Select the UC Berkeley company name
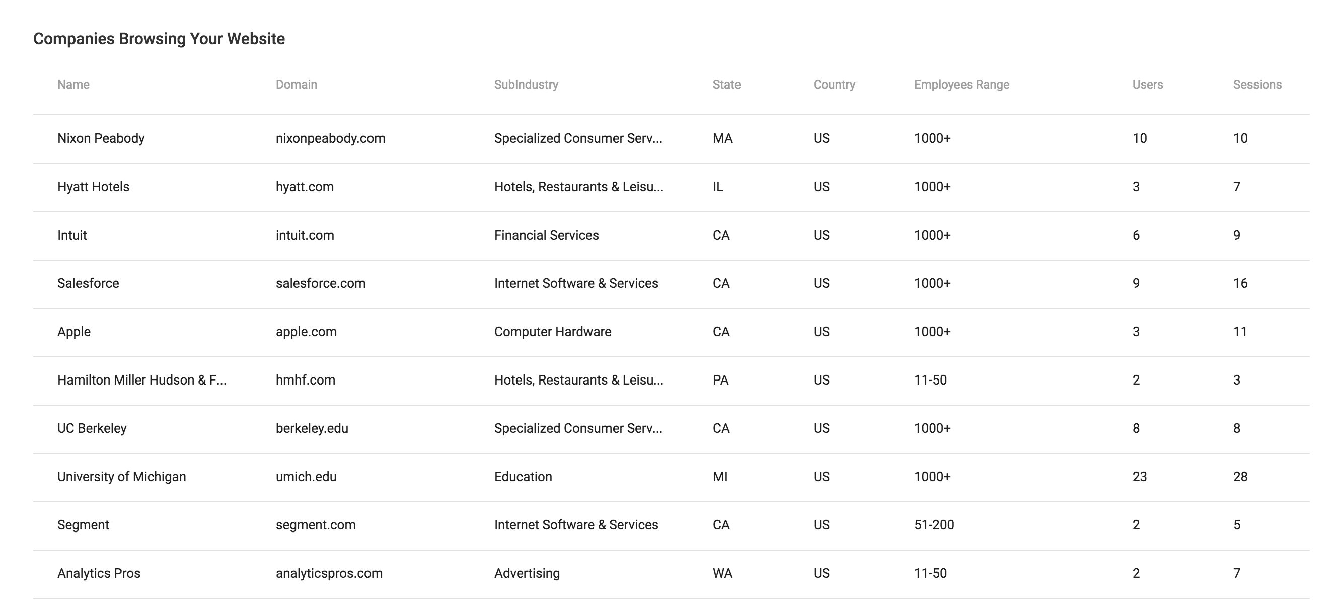This screenshot has width=1329, height=608. pyautogui.click(x=92, y=428)
